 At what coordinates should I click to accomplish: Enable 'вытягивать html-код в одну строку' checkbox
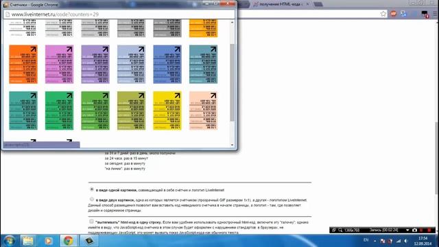91,222
